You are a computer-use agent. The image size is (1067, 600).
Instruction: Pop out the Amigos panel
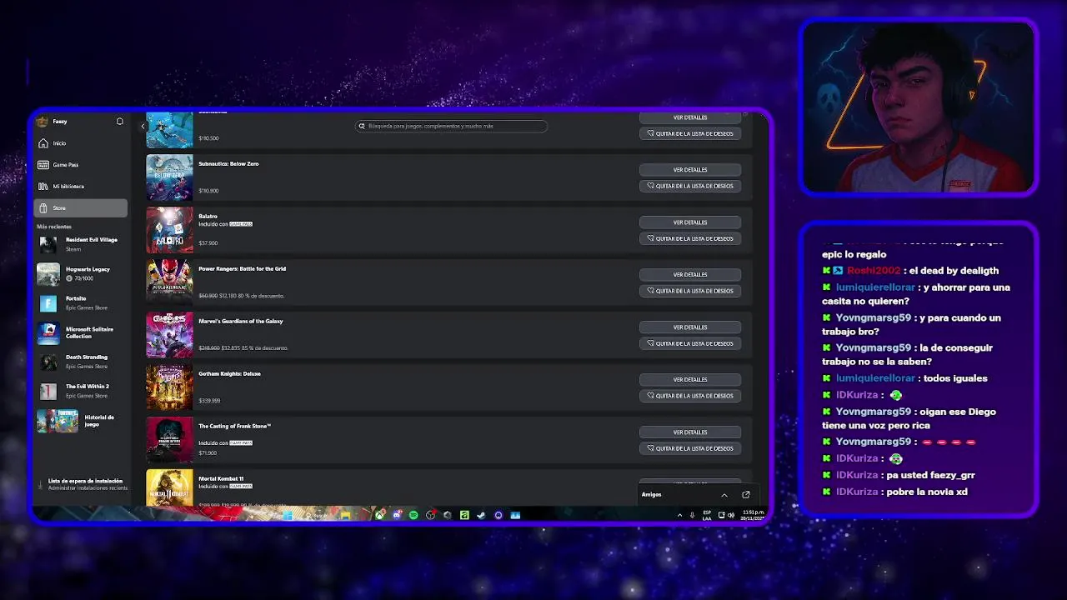tap(746, 495)
